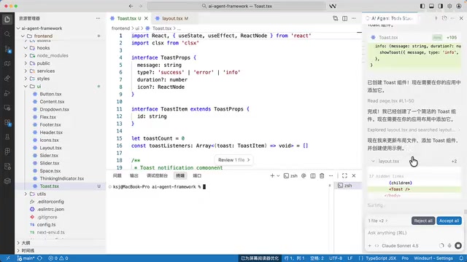This screenshot has width=467, height=262.
Task: Click the compare changes icon in editor toolbar
Action: coord(336,18)
